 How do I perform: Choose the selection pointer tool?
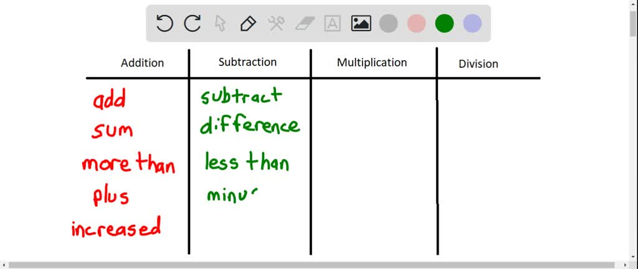(x=220, y=24)
